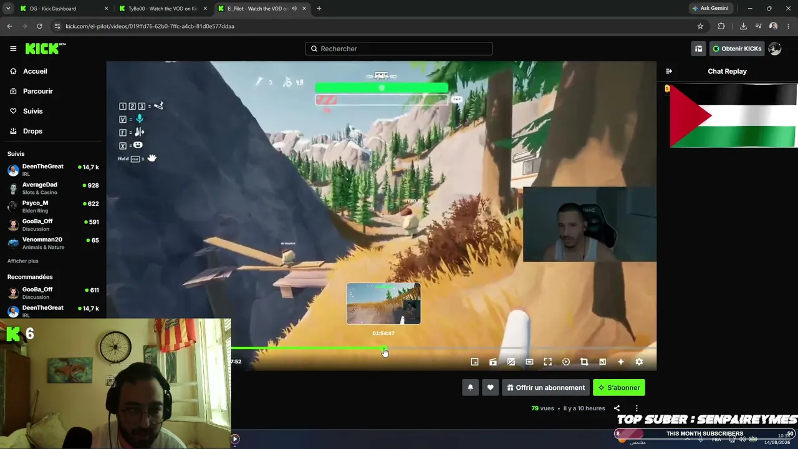Click the green S'abonner button
798x449 pixels.
[x=619, y=387]
